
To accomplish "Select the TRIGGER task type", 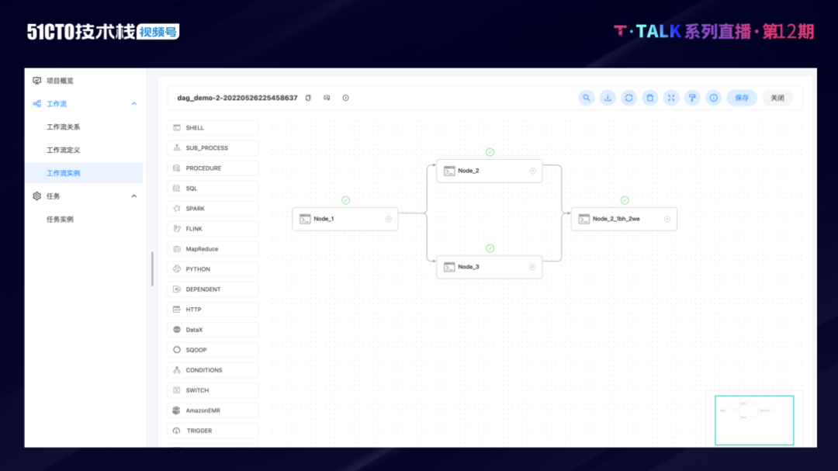I will coord(213,431).
